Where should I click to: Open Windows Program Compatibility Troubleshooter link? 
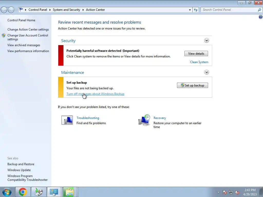point(27,178)
